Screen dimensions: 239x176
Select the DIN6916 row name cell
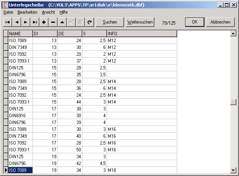[x=20, y=115]
